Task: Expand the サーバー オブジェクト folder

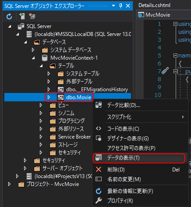Action: click(x=25, y=168)
